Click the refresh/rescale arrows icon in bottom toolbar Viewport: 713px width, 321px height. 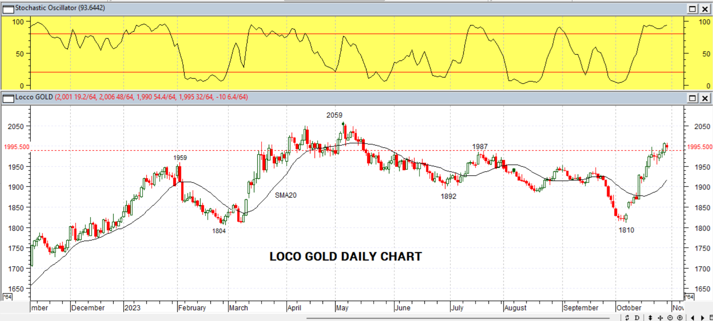tap(627, 318)
